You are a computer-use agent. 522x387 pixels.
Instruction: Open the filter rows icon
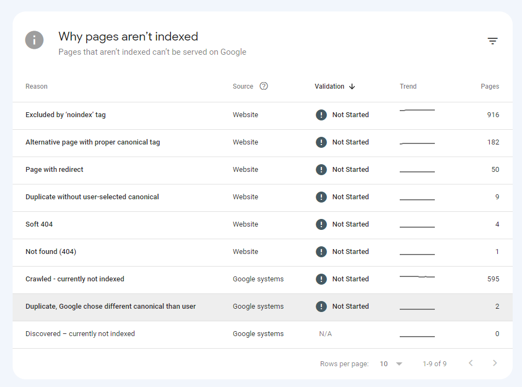(492, 41)
